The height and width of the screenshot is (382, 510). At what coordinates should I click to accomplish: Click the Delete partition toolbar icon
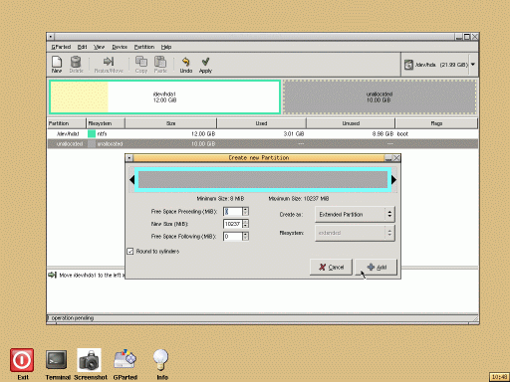[76, 64]
